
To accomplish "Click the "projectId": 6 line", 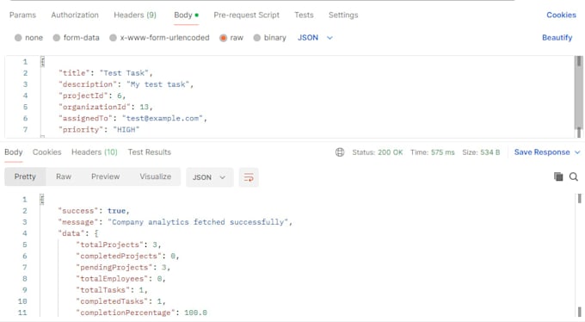I will pyautogui.click(x=92, y=96).
